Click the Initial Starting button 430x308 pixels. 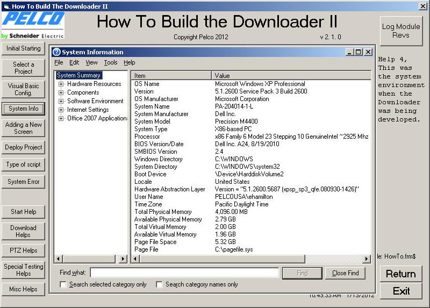23,48
